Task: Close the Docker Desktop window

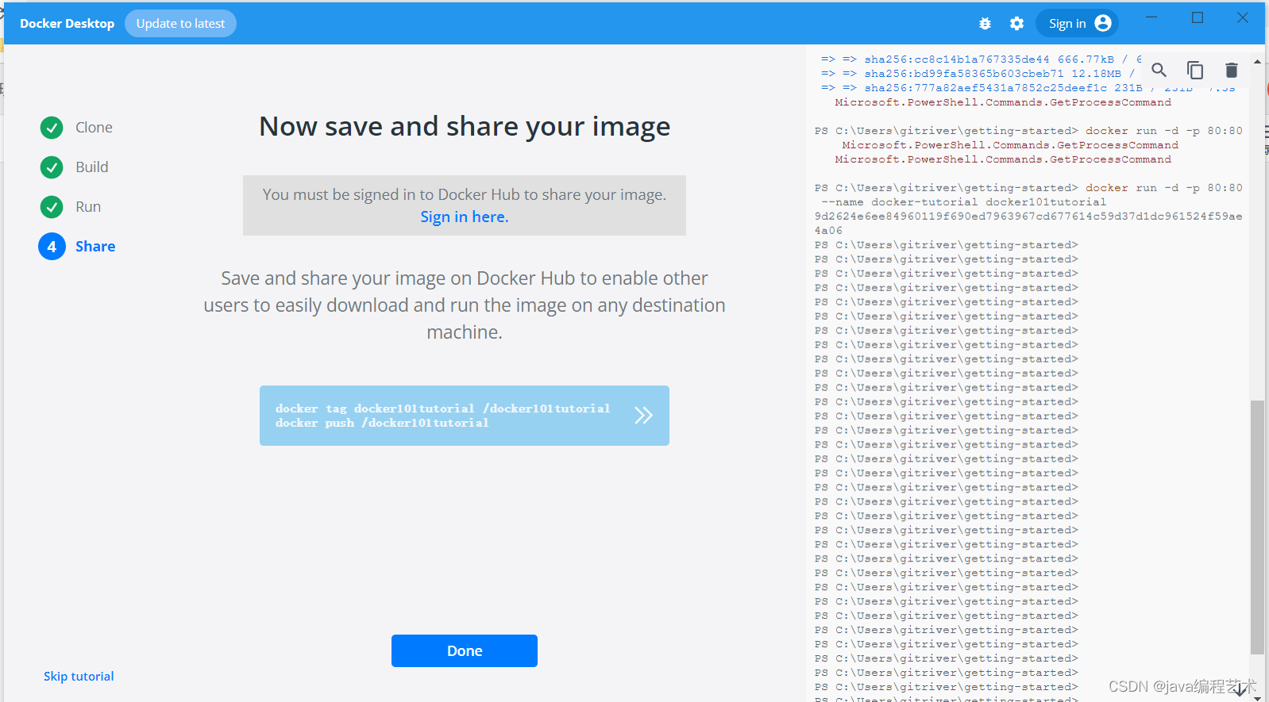Action: pos(1243,17)
